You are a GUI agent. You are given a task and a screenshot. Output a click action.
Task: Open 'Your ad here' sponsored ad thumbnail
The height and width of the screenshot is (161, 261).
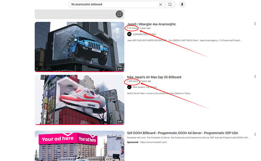coord(79,146)
